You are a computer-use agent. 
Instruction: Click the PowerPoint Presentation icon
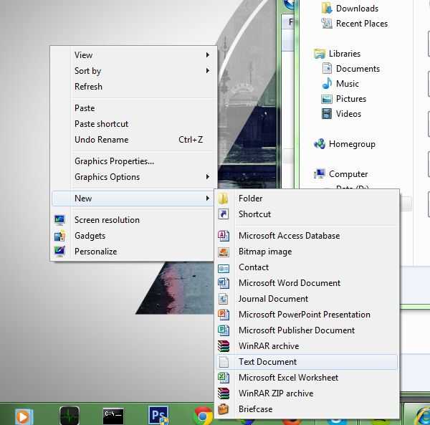click(223, 315)
